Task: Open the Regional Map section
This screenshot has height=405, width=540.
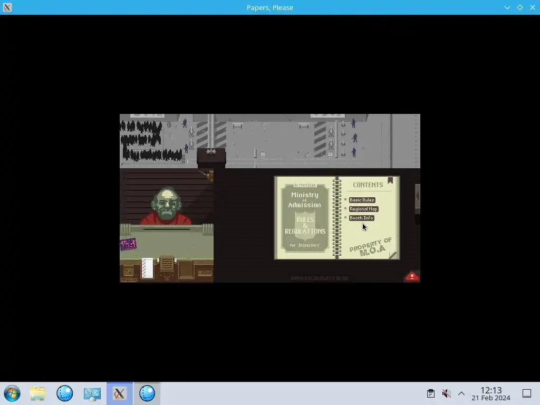Action: pos(363,209)
